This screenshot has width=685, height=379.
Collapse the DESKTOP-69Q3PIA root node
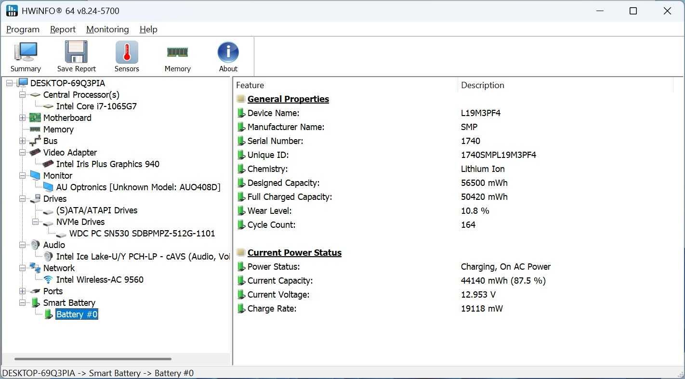click(x=9, y=83)
